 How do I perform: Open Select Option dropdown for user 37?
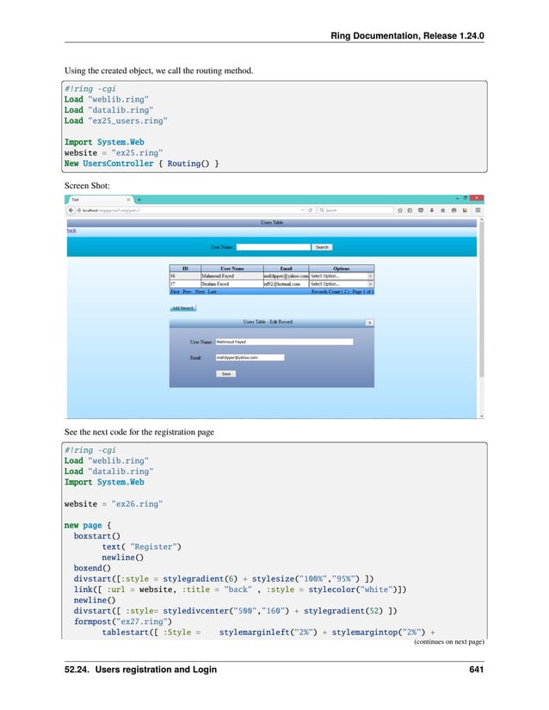click(342, 284)
